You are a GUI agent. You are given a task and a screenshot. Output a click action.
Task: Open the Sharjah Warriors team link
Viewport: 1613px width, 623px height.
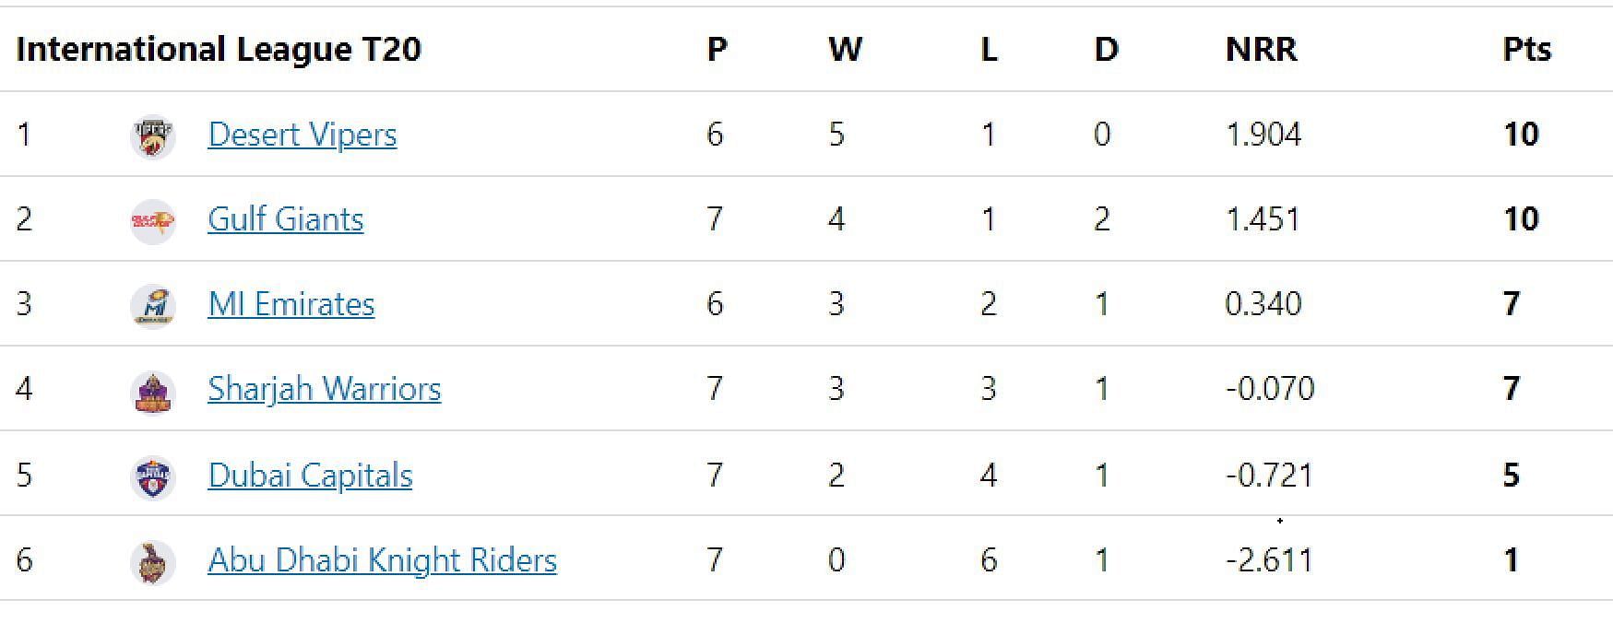325,389
